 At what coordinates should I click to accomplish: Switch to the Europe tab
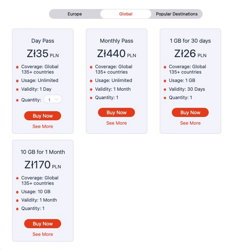pos(74,14)
